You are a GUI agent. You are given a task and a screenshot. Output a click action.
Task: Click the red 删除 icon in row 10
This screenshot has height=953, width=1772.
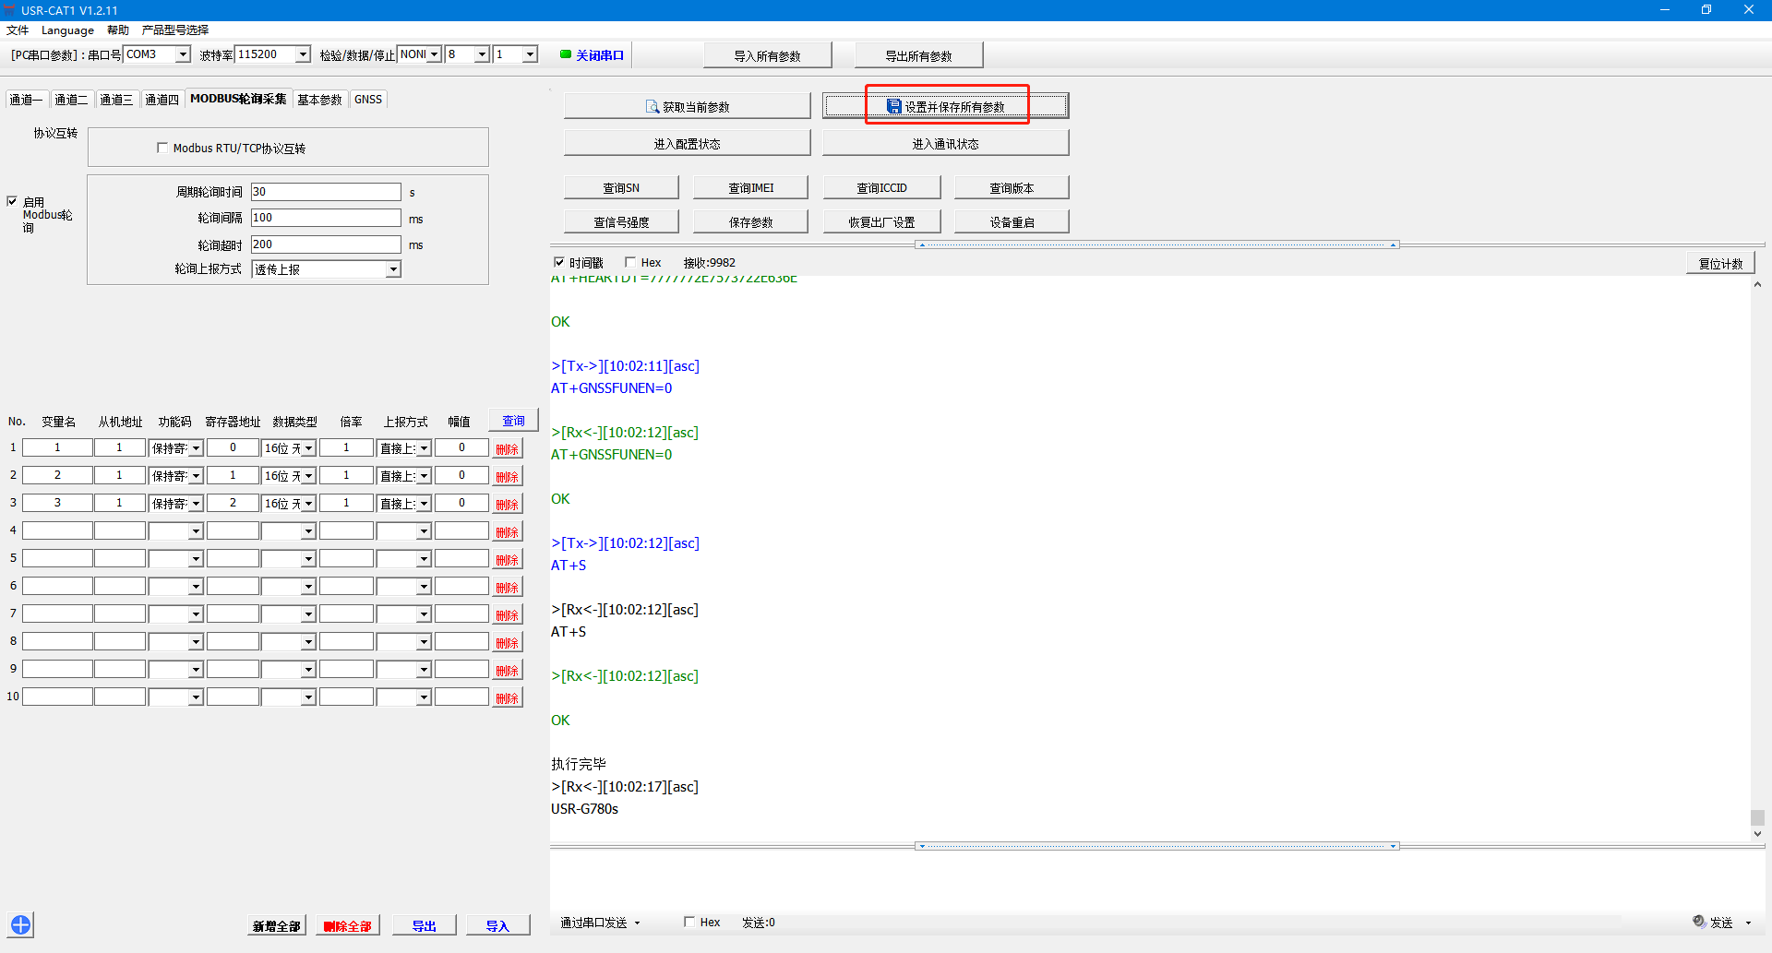coord(507,698)
